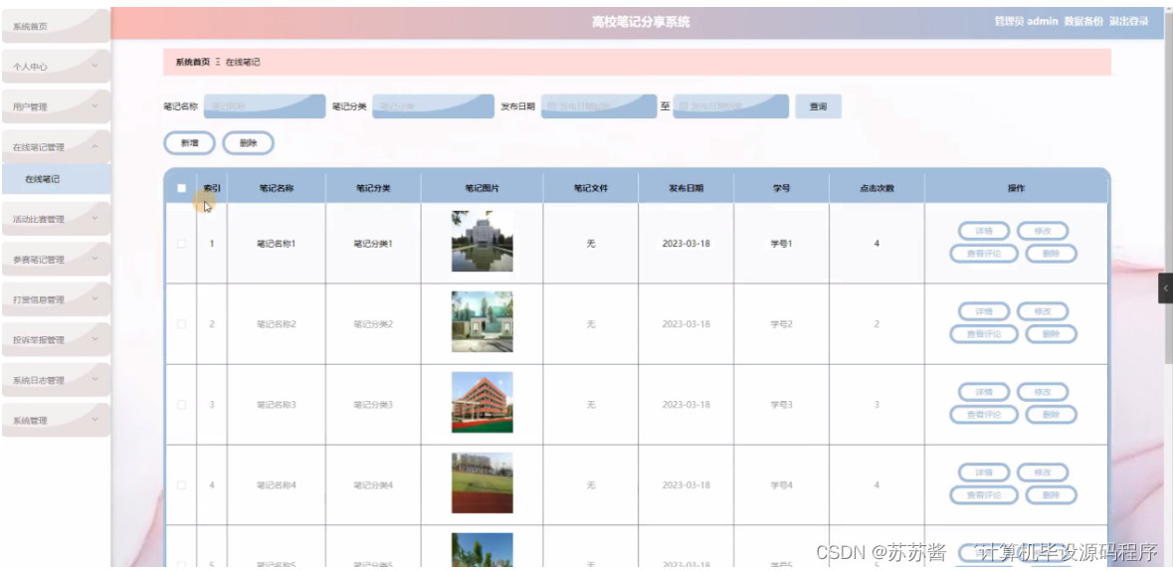Open 详情 for 笔记名称2
This screenshot has height=571, width=1173.
pyautogui.click(x=984, y=311)
